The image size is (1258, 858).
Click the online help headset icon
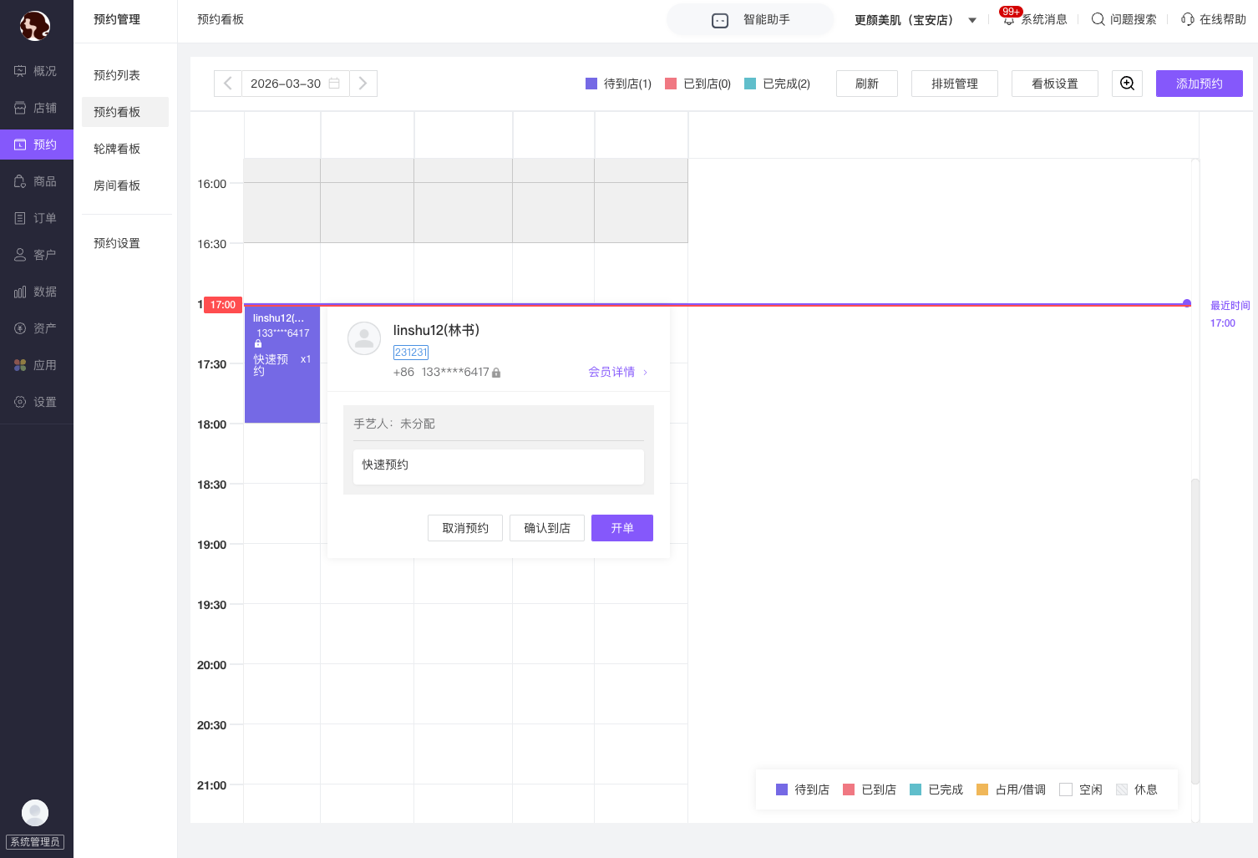click(1187, 19)
